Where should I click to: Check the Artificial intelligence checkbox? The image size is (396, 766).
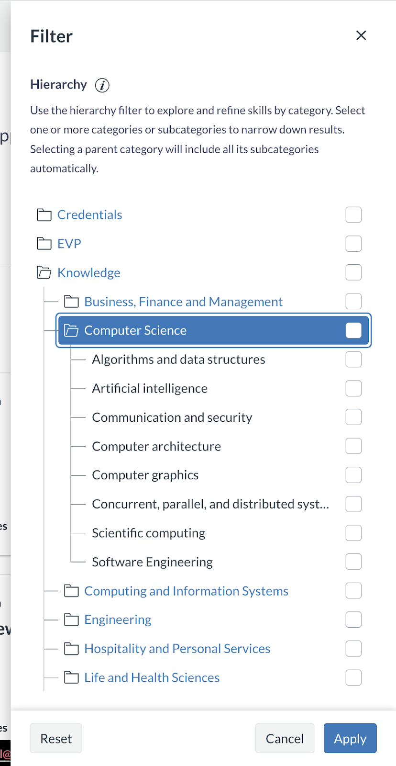coord(353,388)
